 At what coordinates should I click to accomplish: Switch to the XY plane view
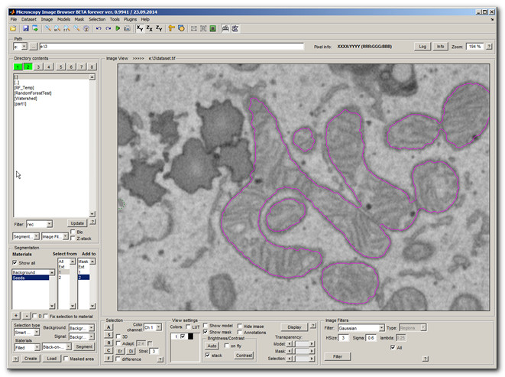(x=139, y=28)
